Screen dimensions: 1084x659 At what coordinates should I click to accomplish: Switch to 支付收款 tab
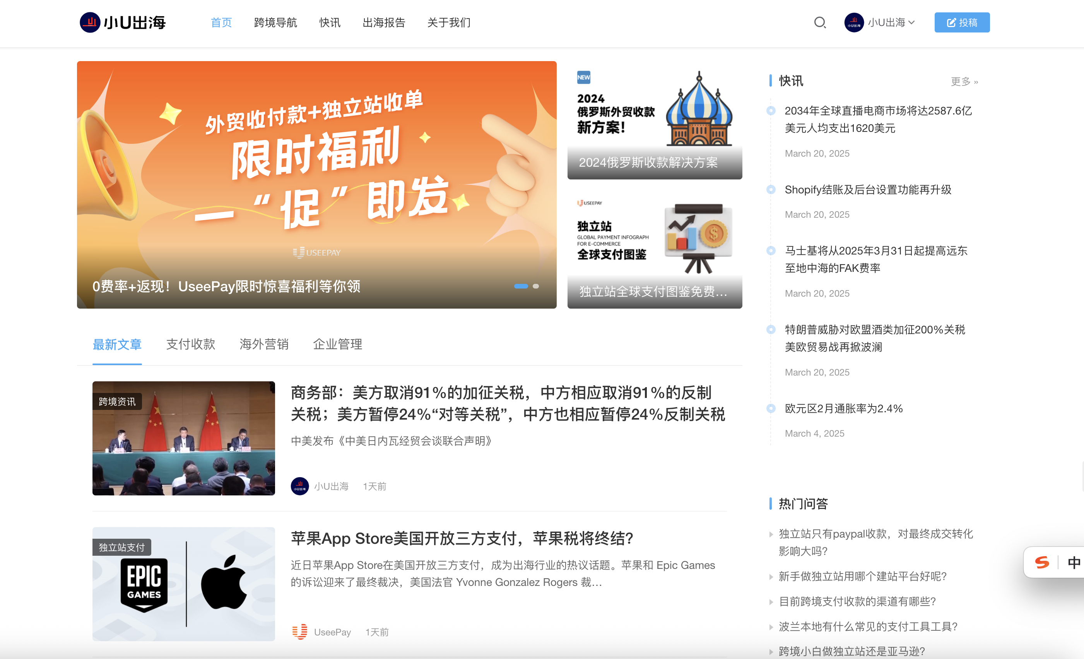coord(190,345)
